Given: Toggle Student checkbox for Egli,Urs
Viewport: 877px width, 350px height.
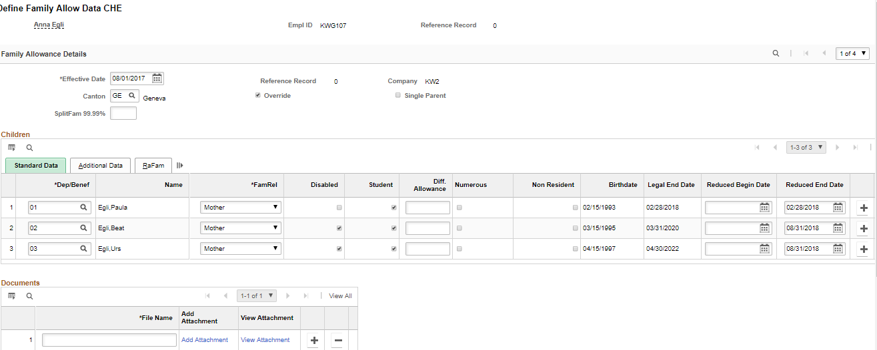Looking at the screenshot, I should coord(394,249).
